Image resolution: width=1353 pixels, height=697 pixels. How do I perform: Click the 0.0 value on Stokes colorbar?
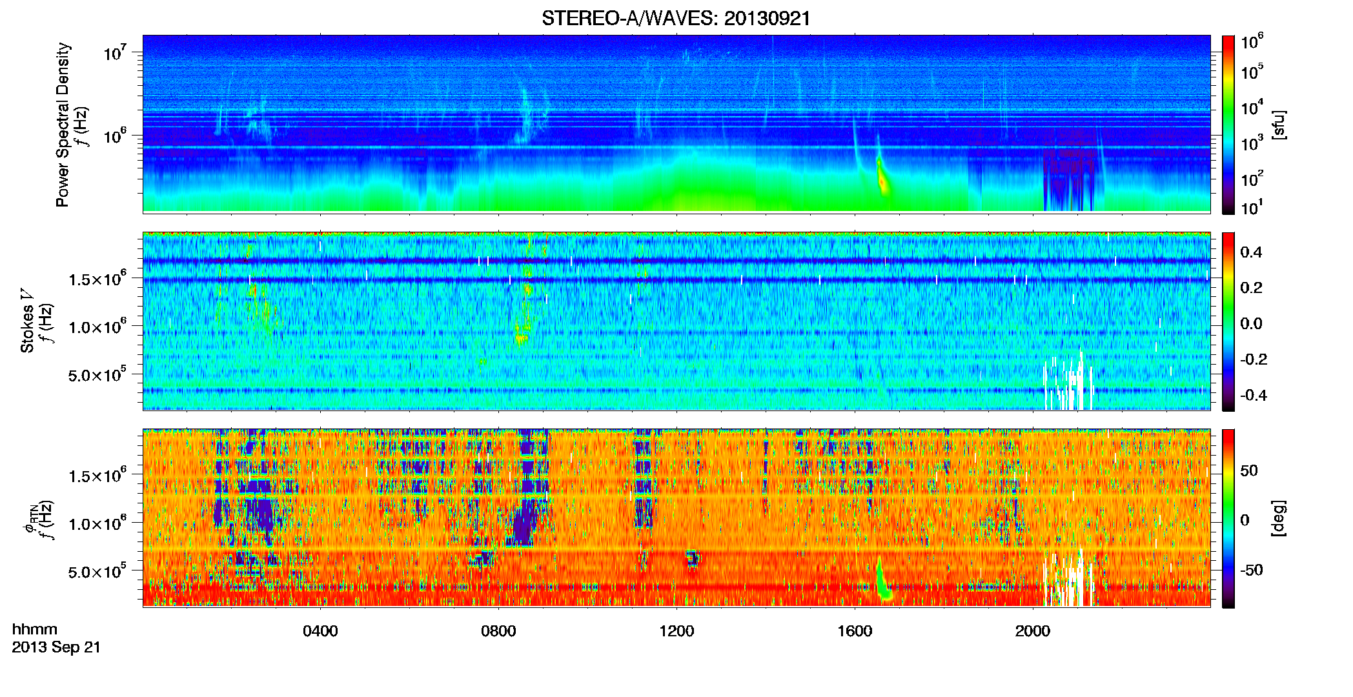click(x=1251, y=323)
